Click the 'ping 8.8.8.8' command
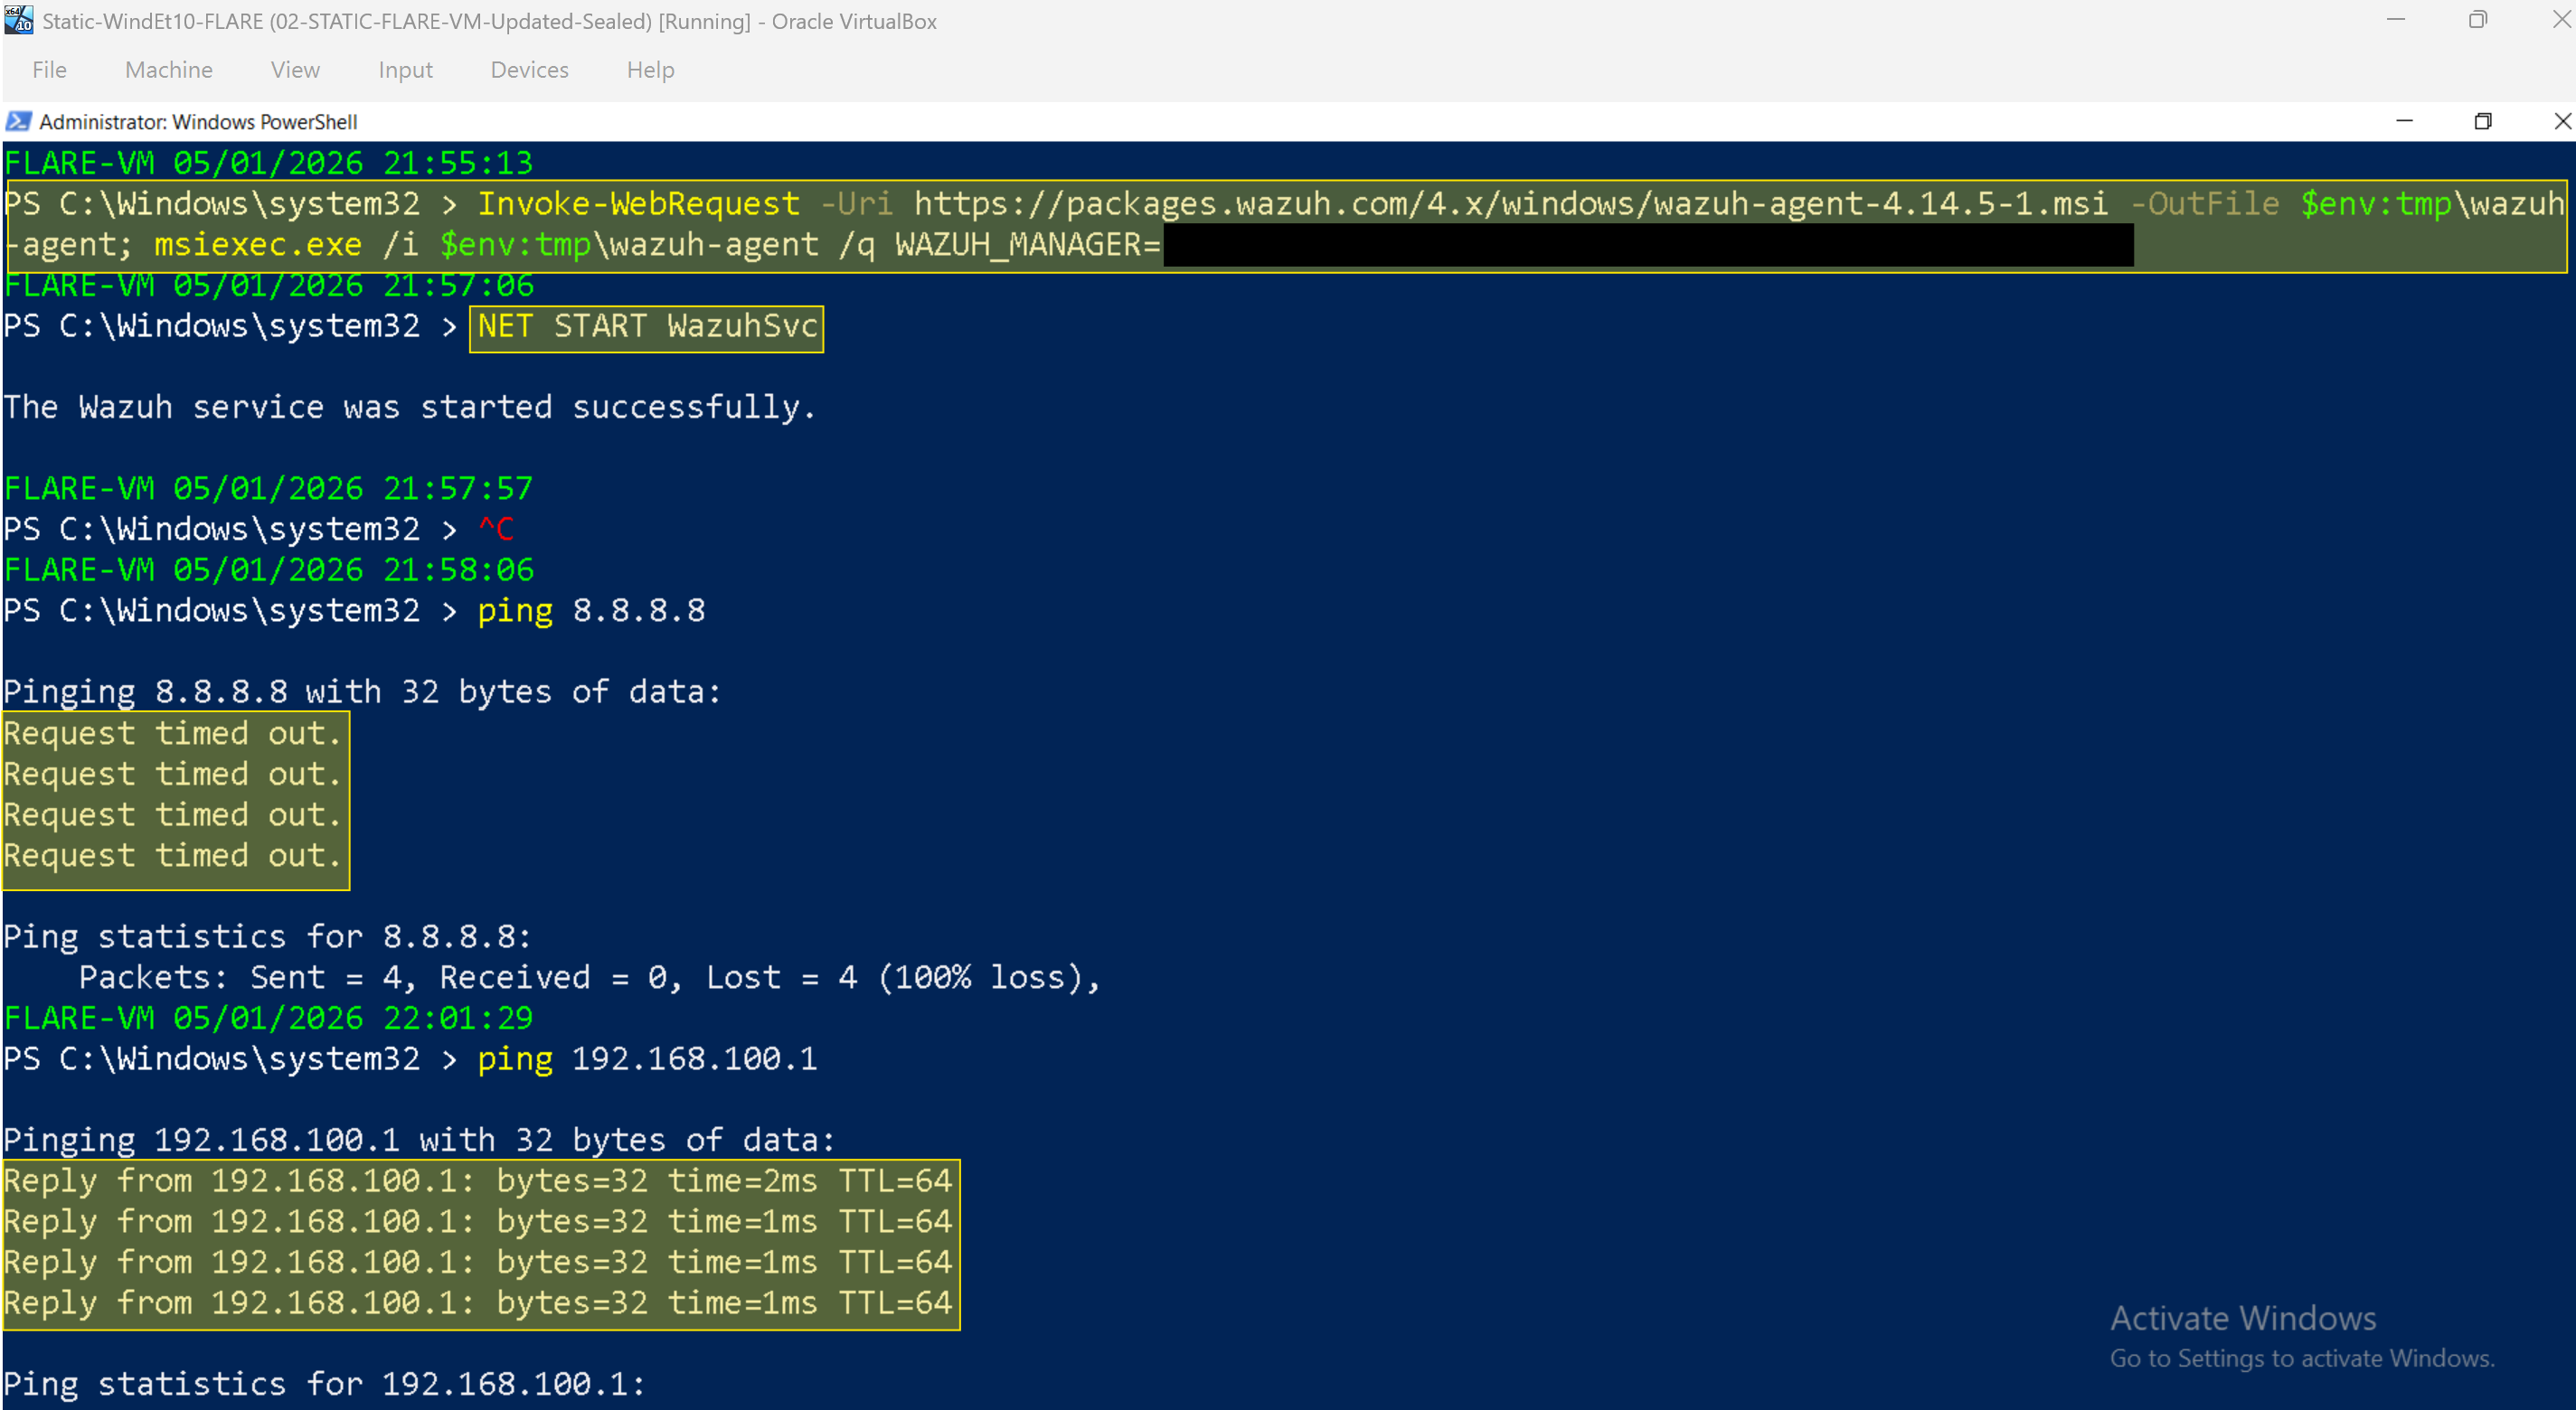Screen dimensions: 2576x1410 tap(591, 611)
